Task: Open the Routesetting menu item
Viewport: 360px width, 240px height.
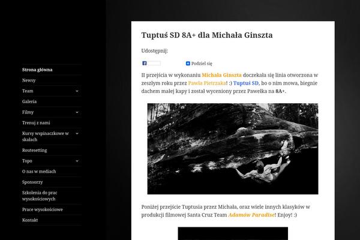Action: 34,150
